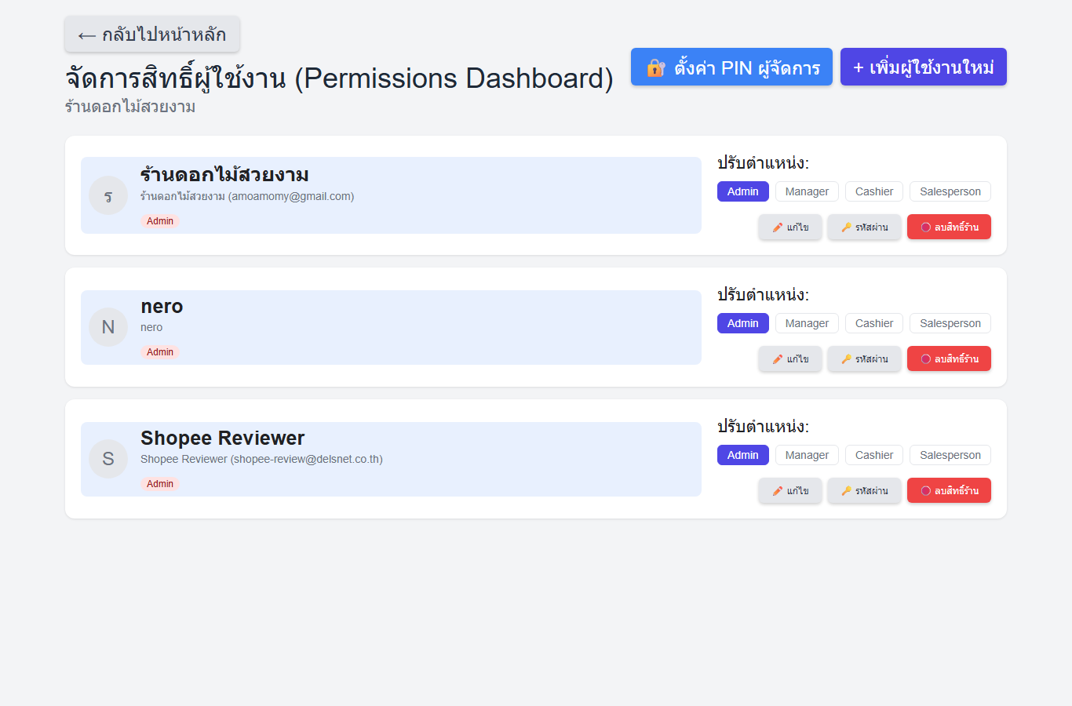Set nero role to Manager
The image size is (1072, 706).
[x=807, y=323]
